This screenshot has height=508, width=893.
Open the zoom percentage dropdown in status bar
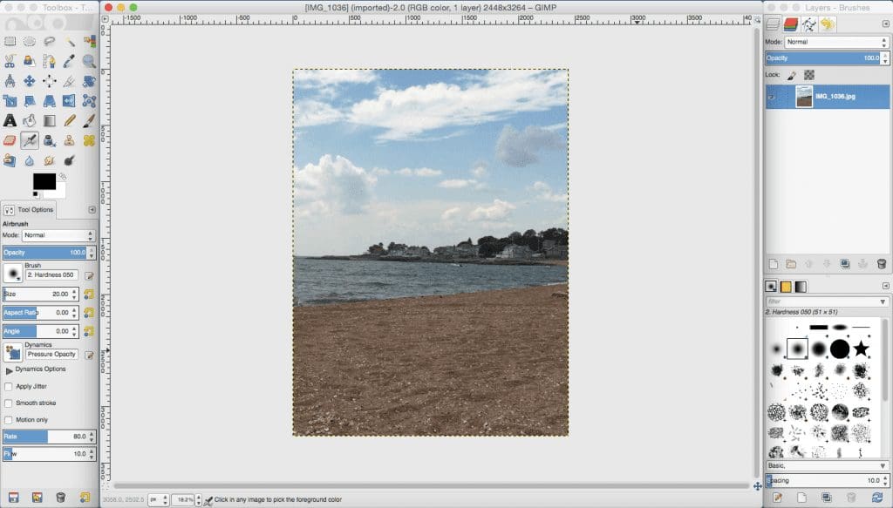pos(187,500)
